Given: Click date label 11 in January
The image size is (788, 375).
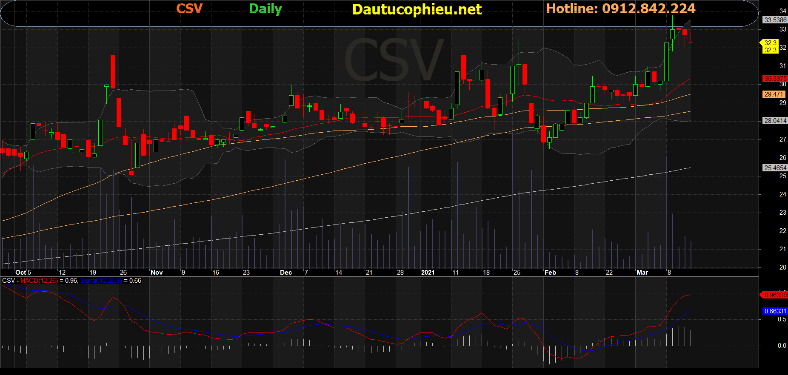Looking at the screenshot, I should click(x=456, y=273).
